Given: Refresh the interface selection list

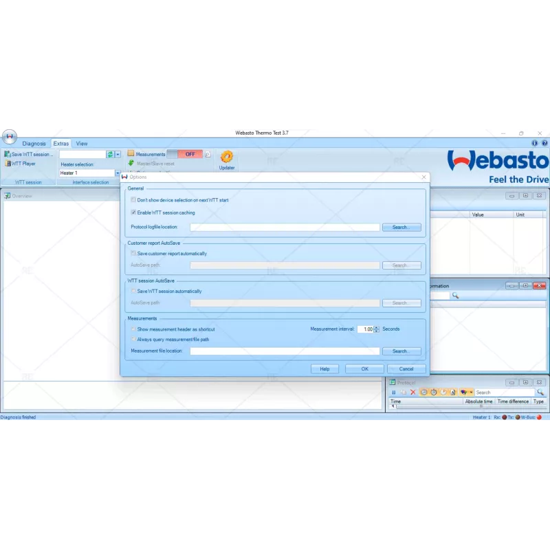Looking at the screenshot, I should pos(109,153).
